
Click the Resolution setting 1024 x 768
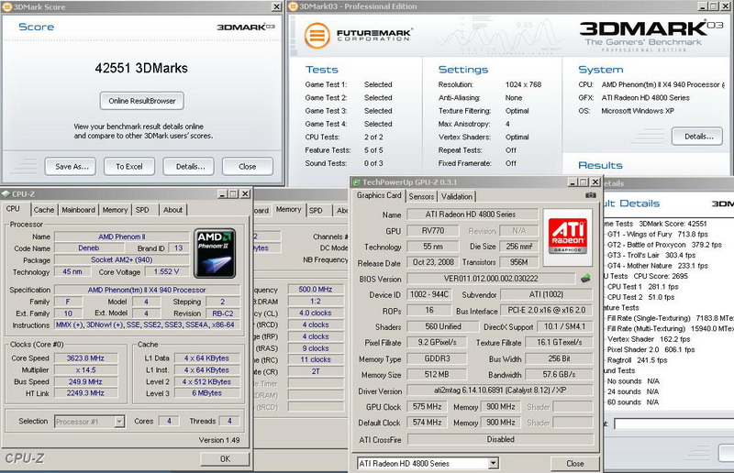523,84
